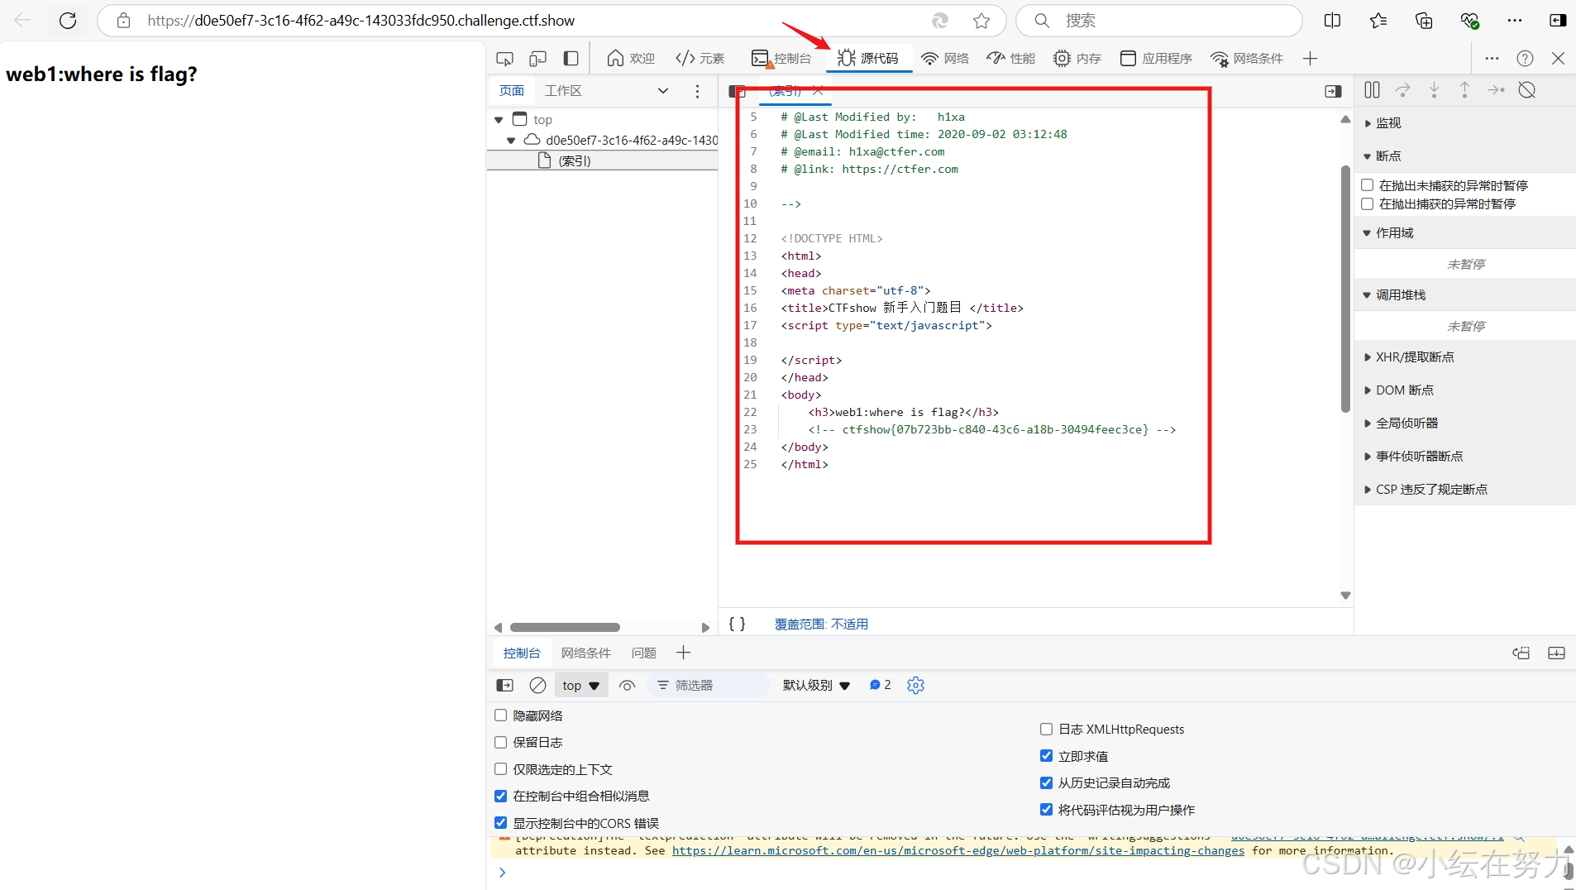Open the 问题 drawer tab
This screenshot has width=1576, height=890.
coord(643,653)
